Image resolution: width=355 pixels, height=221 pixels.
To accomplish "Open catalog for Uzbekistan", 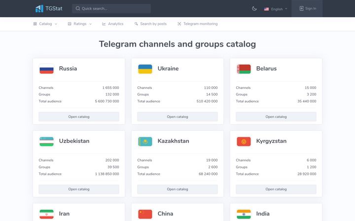I will click(x=79, y=189).
